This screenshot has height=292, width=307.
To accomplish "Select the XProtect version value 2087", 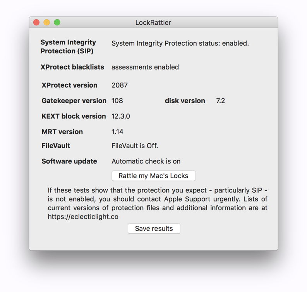I will (119, 85).
